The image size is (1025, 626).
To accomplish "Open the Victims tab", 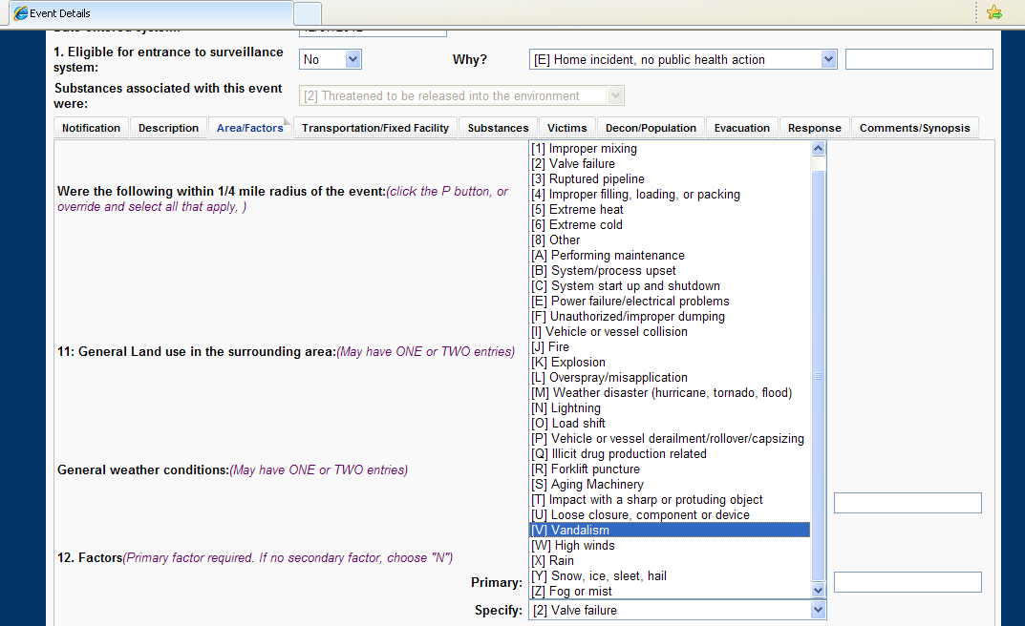I will click(x=567, y=128).
